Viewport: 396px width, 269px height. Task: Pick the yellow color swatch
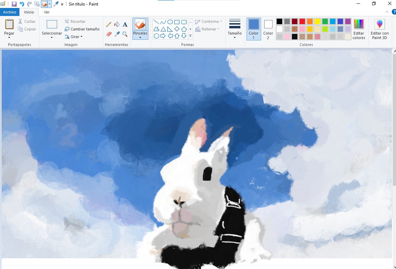coord(317,21)
